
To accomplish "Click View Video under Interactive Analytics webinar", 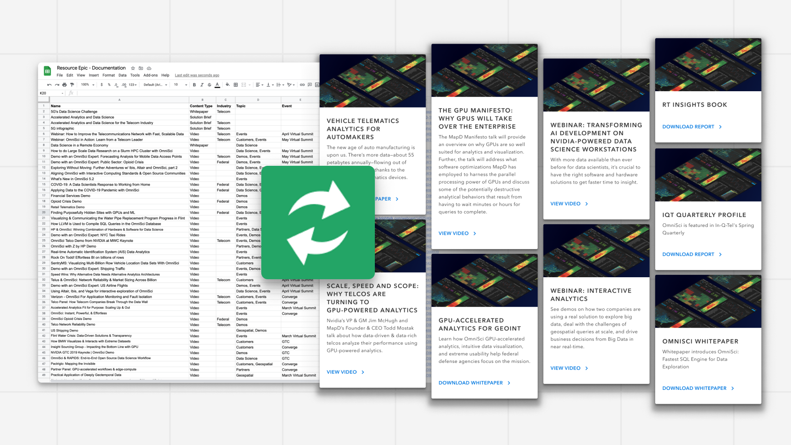I will [x=569, y=368].
